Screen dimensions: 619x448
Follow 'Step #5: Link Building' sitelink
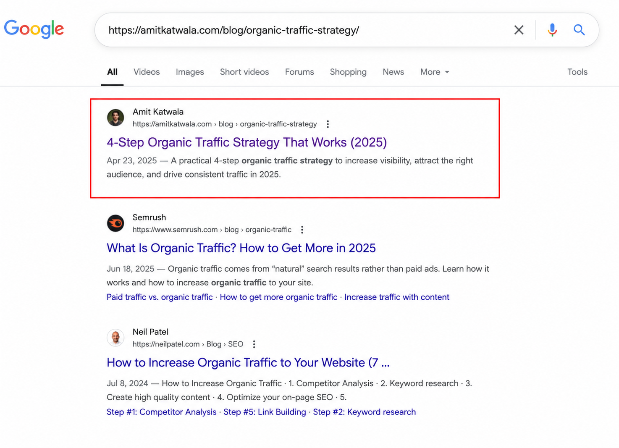point(265,412)
